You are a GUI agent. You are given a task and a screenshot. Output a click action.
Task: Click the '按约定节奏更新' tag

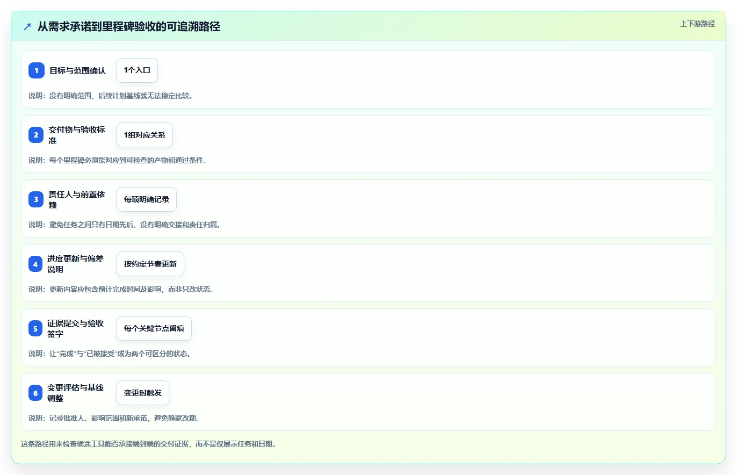[150, 264]
